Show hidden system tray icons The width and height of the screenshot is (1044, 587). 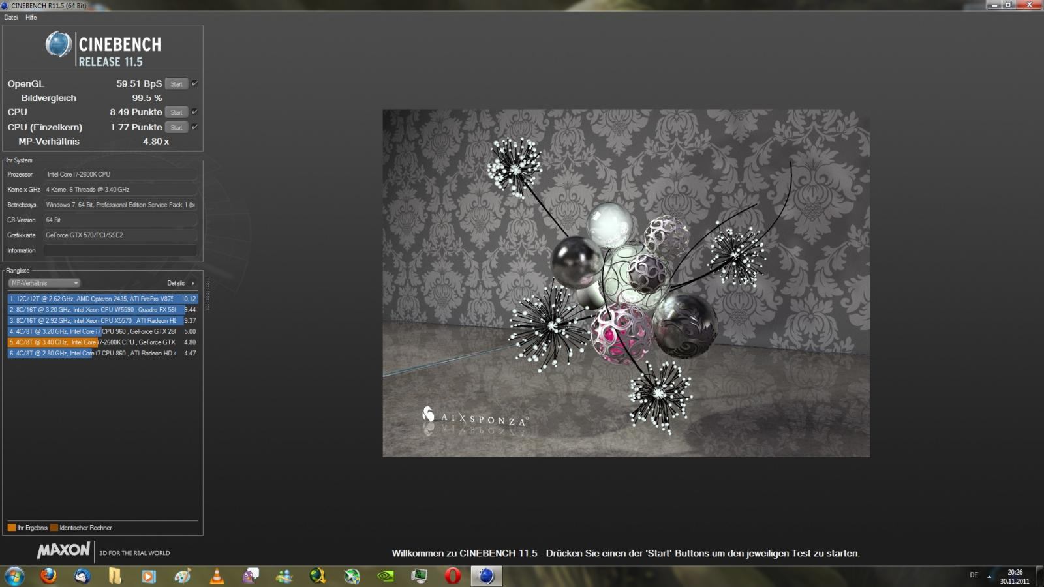[989, 577]
